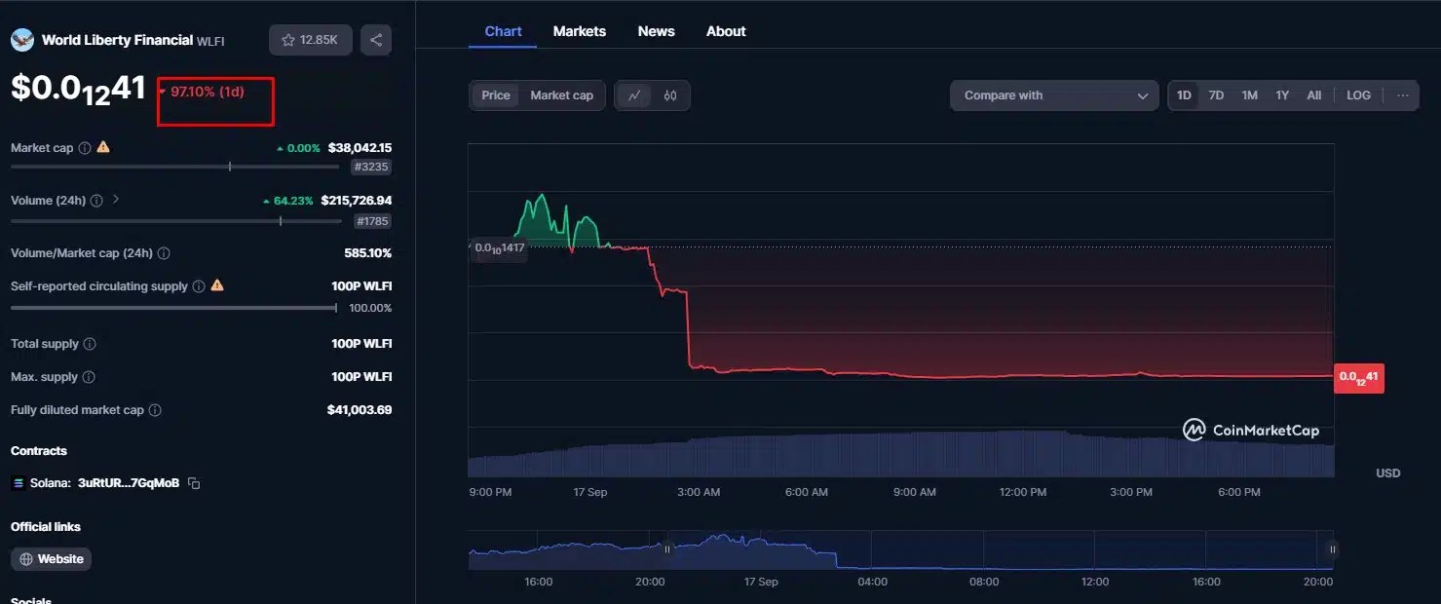This screenshot has height=604, width=1441.
Task: Open the Compare with dropdown
Action: point(1054,95)
